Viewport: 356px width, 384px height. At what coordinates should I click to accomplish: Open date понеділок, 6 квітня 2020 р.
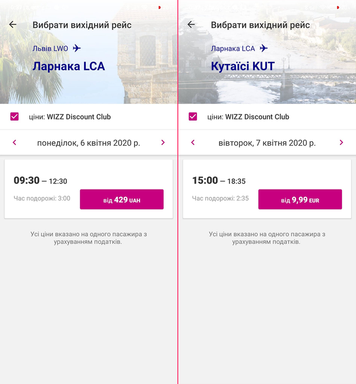88,143
